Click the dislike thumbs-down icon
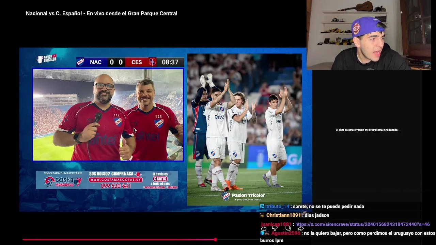The height and width of the screenshot is (245, 436). 275,229
